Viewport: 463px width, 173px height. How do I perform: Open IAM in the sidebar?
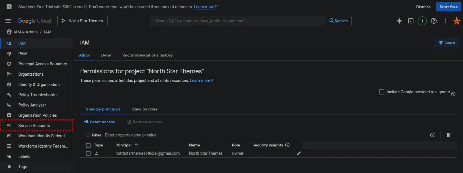(x=36, y=43)
